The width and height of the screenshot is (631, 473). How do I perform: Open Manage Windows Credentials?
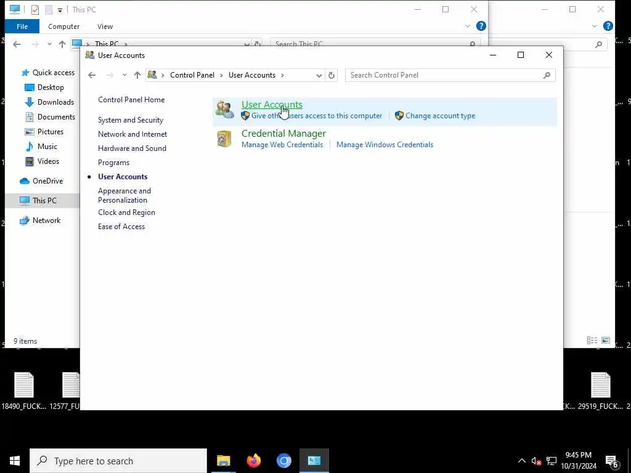pos(385,145)
